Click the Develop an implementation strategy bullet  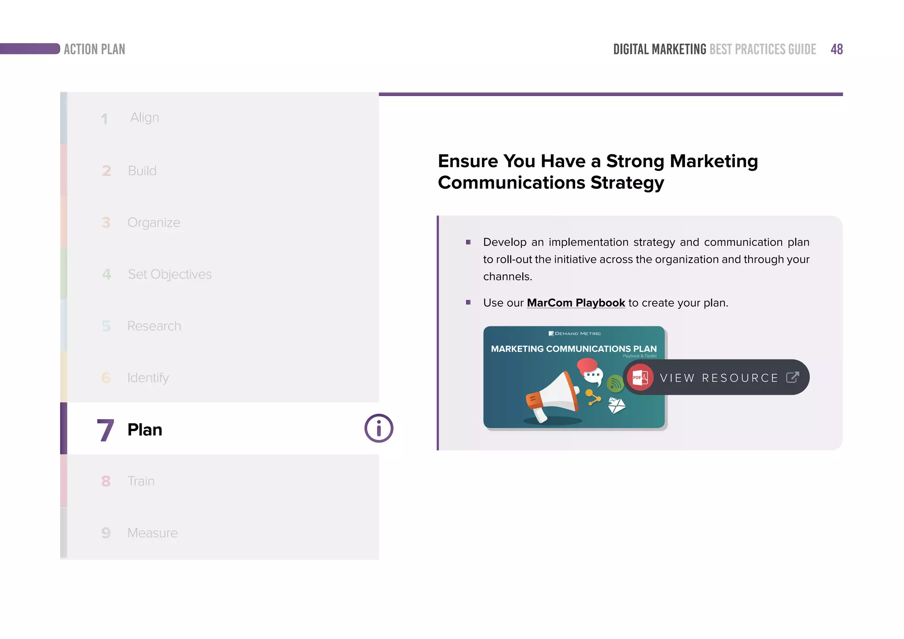pyautogui.click(x=646, y=259)
